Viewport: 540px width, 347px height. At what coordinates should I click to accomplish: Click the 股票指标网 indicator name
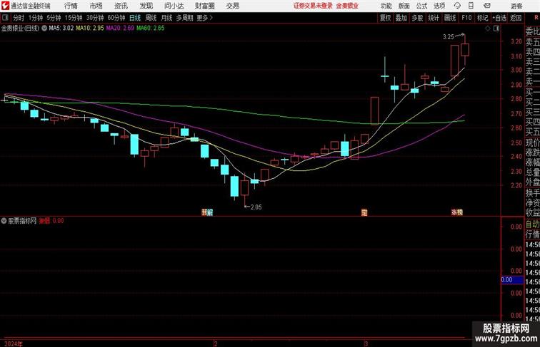click(x=22, y=221)
